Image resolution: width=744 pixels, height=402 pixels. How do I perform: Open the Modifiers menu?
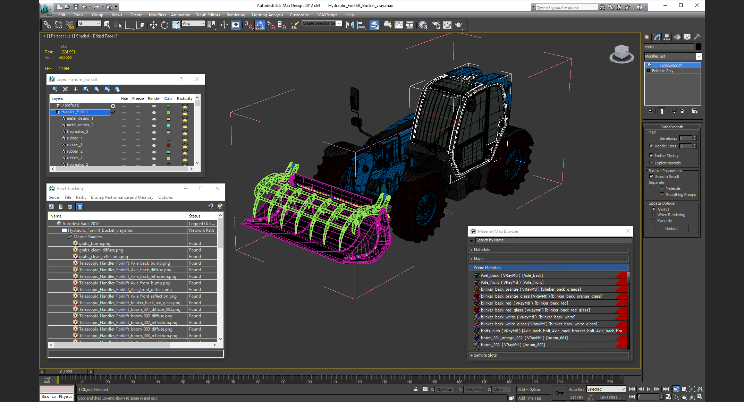[157, 15]
